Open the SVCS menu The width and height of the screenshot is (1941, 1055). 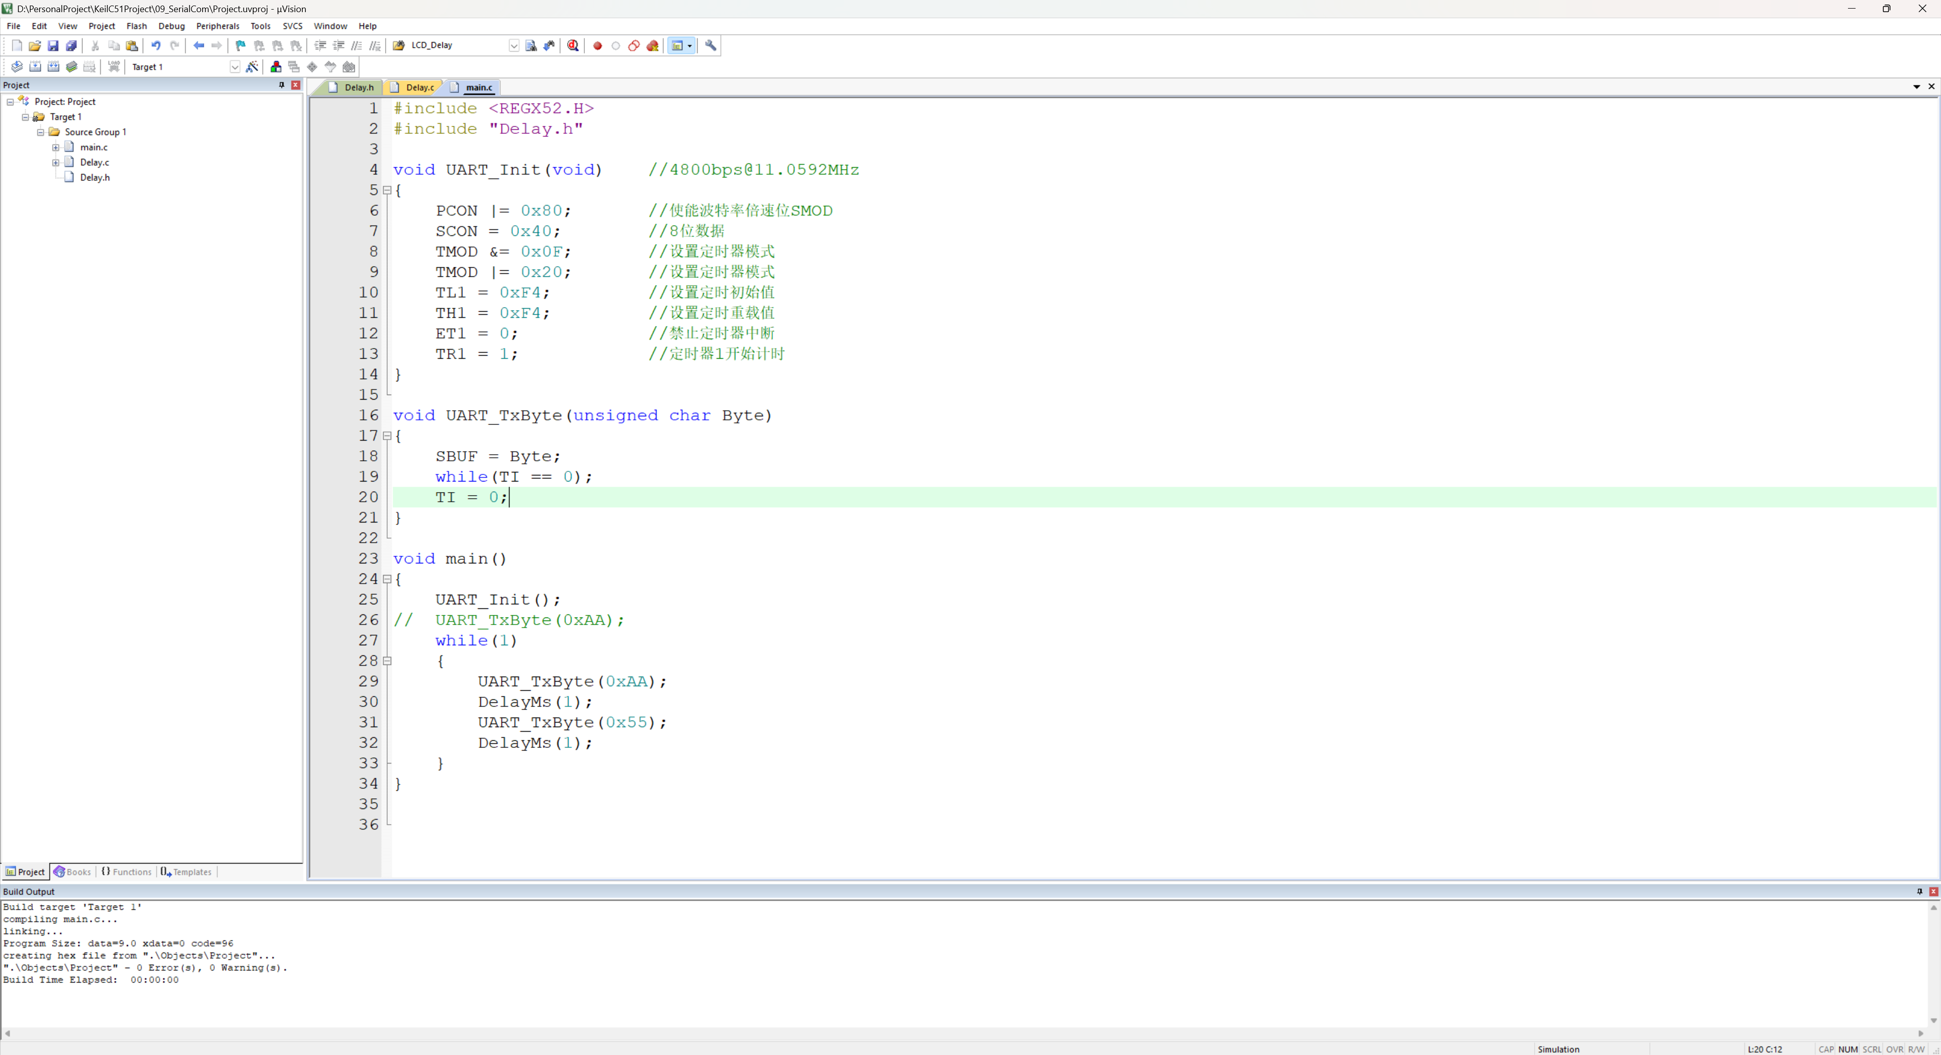(x=292, y=26)
